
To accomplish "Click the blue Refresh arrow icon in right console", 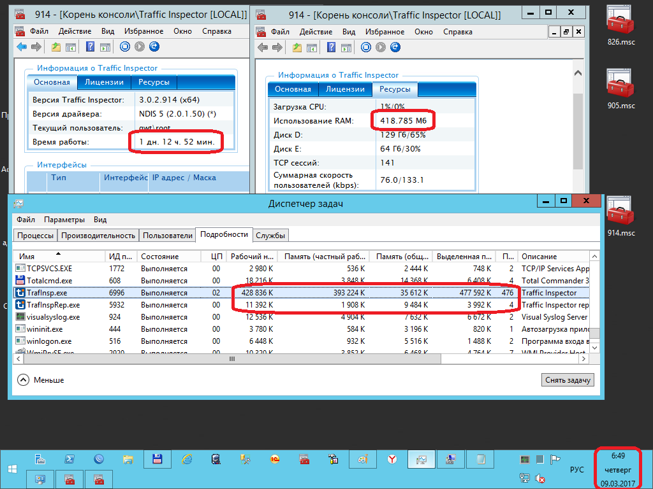I will 395,47.
